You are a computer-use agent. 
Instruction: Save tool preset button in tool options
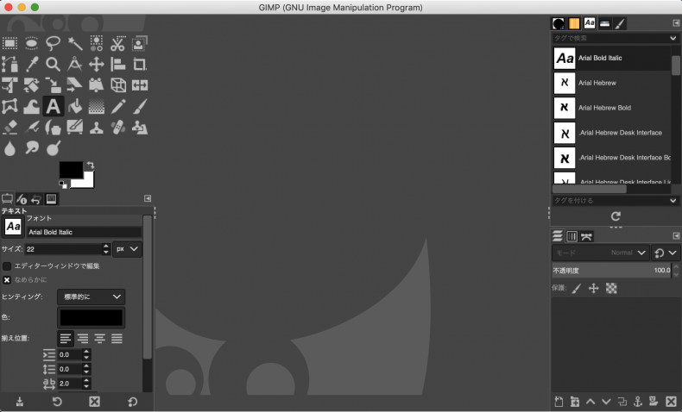click(20, 402)
